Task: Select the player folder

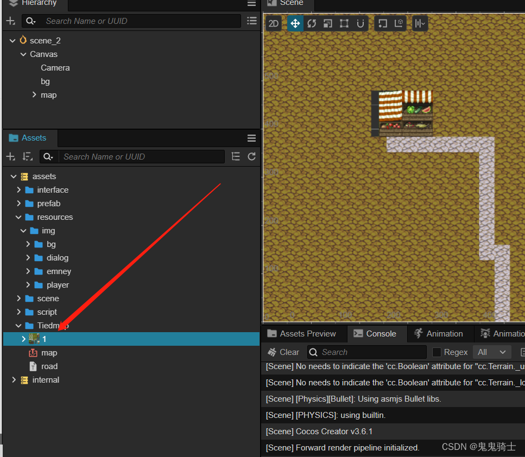Action: point(58,285)
